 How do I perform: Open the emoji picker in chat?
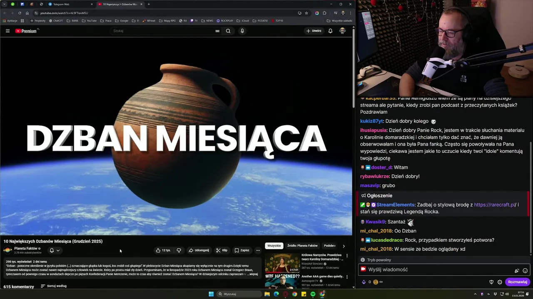click(525, 270)
